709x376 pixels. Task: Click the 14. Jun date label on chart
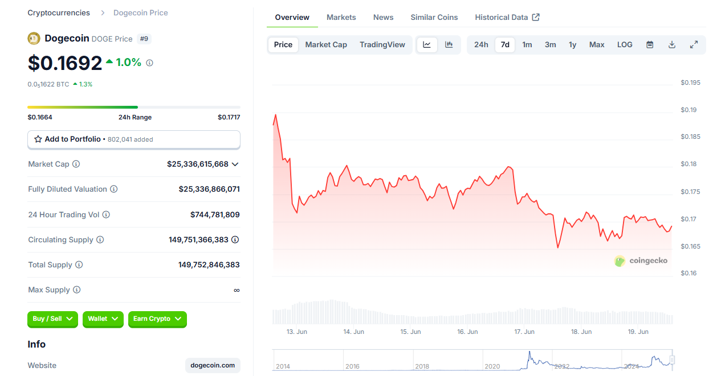[353, 332]
